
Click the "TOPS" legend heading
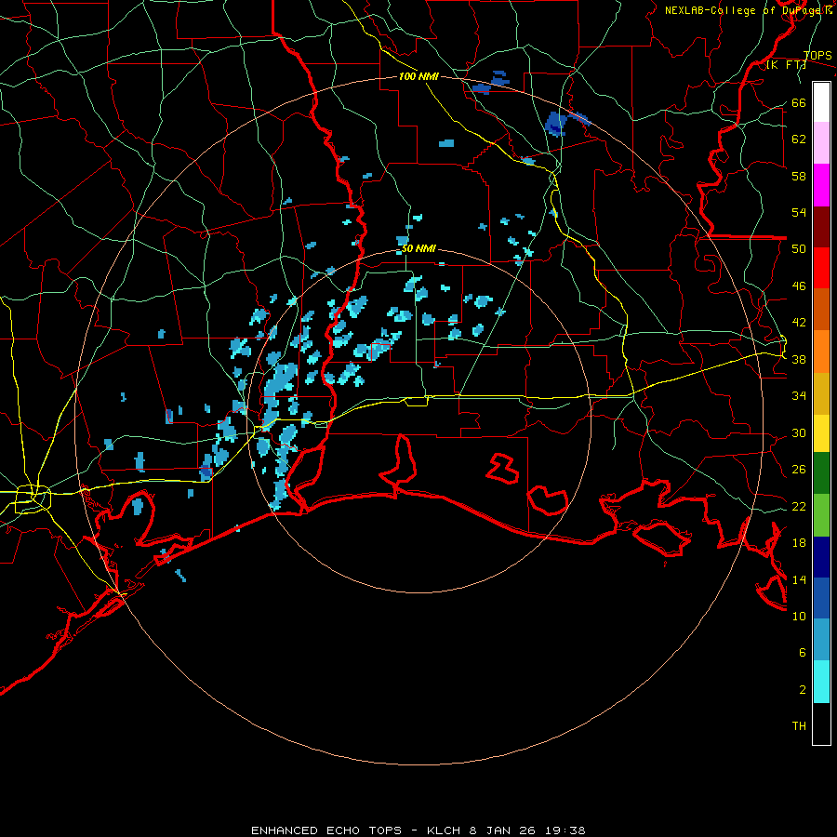point(817,56)
